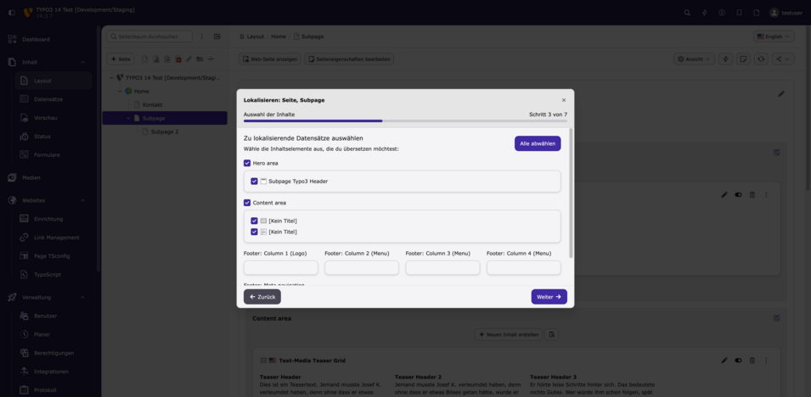Click the Alle abwählen button
This screenshot has height=397, width=811.
pos(538,143)
